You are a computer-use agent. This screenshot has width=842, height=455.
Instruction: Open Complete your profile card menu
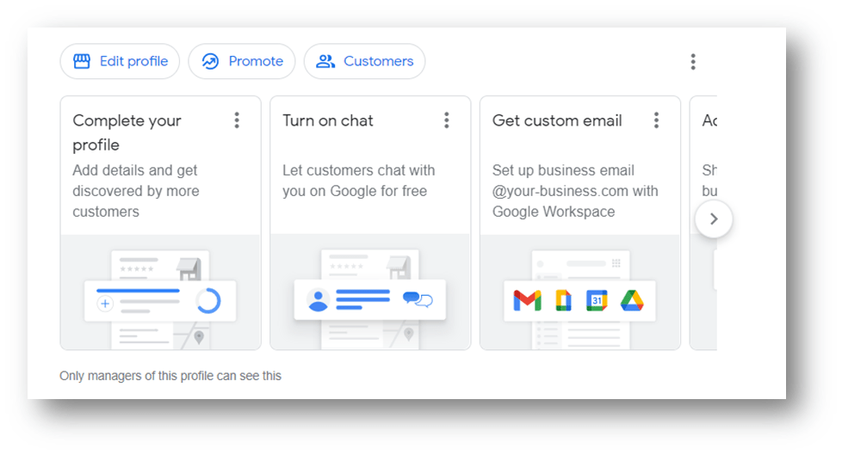(237, 120)
